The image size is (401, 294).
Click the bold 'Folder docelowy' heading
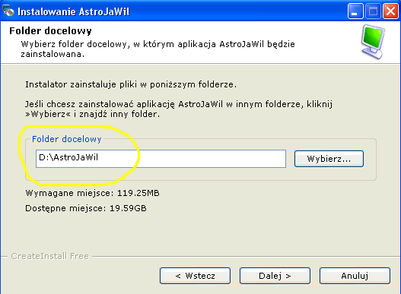point(50,31)
